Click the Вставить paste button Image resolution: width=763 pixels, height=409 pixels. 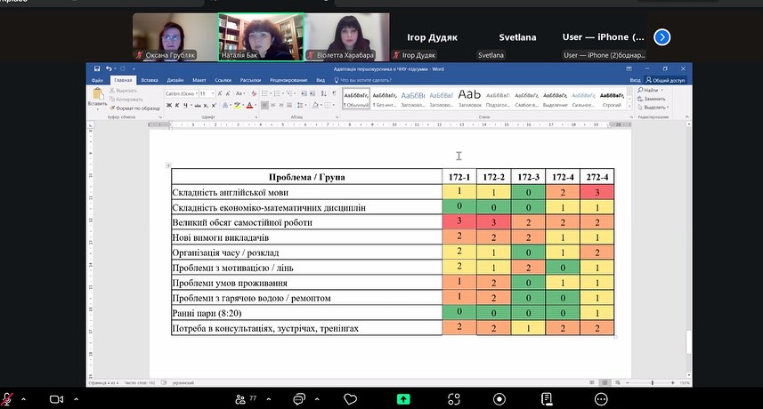pos(97,100)
